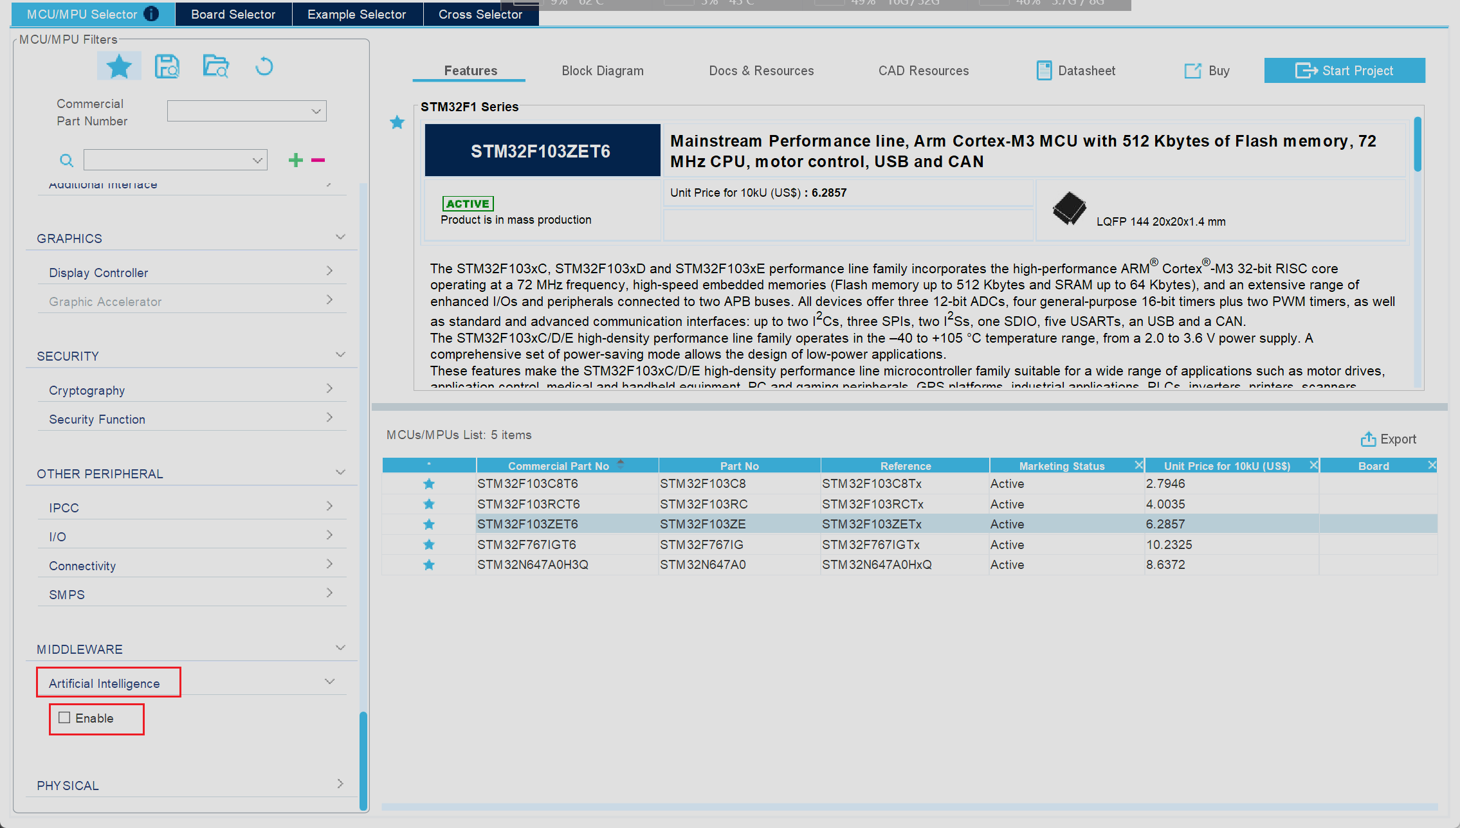This screenshot has height=828, width=1460.
Task: Open the Commercial Part Number dropdown
Action: point(247,111)
